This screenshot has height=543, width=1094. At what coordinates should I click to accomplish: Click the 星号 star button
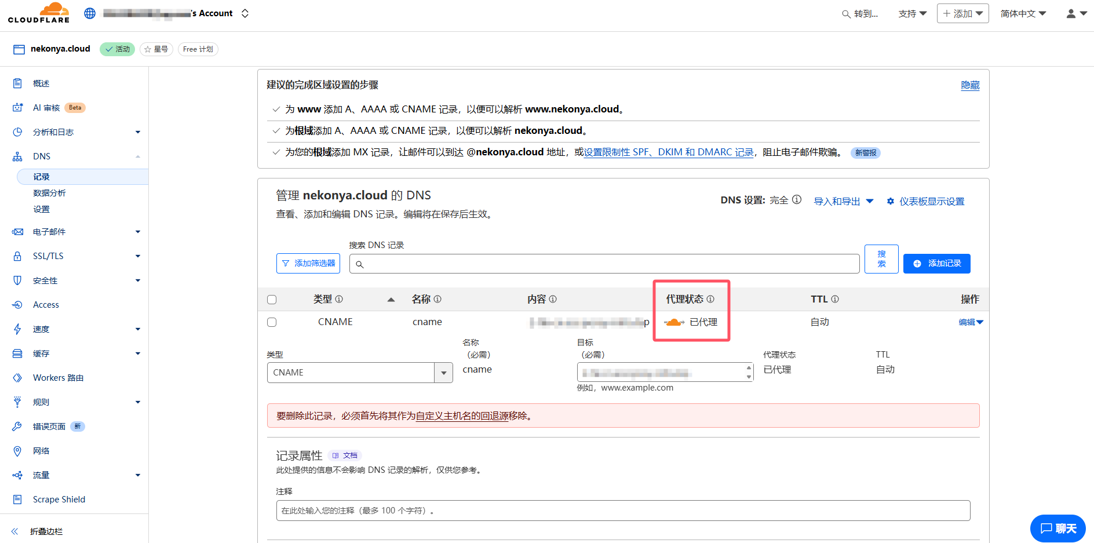coord(156,49)
